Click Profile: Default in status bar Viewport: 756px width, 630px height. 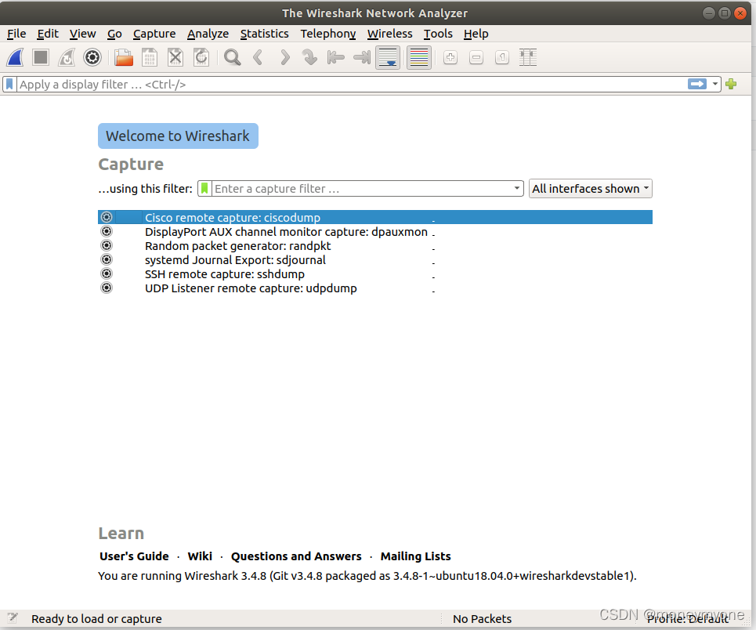pos(688,618)
